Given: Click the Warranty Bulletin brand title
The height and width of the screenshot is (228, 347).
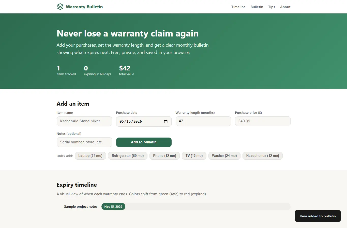Looking at the screenshot, I should click(x=84, y=7).
